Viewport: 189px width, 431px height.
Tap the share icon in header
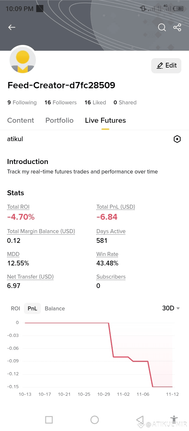pos(177,27)
